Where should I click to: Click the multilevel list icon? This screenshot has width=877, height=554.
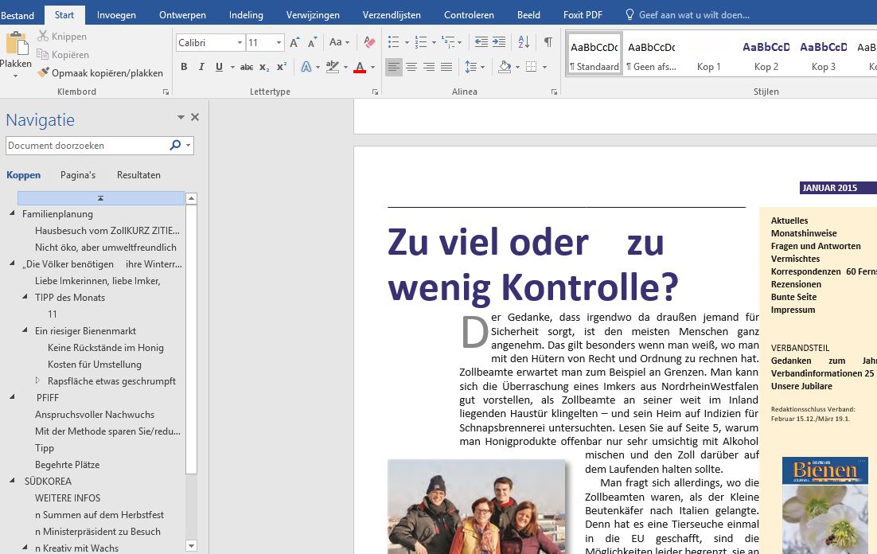(448, 42)
